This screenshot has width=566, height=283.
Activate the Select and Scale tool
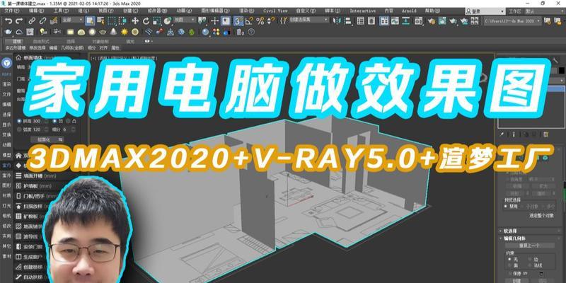click(157, 21)
